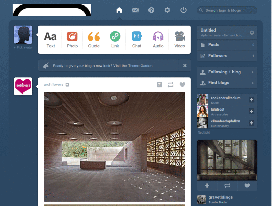Create a new Chat post
The width and height of the screenshot is (275, 206).
point(136,40)
